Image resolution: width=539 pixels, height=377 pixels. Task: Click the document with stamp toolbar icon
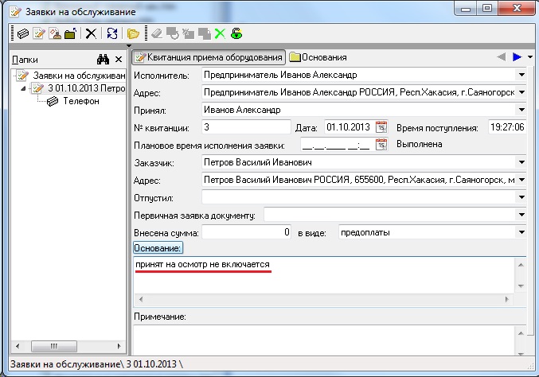(55, 33)
